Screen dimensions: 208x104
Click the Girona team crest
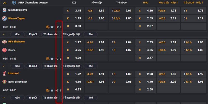[4, 50]
